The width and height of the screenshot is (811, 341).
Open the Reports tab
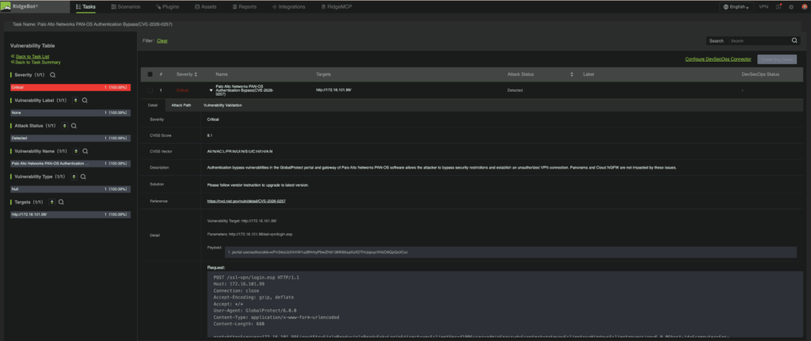coord(245,6)
